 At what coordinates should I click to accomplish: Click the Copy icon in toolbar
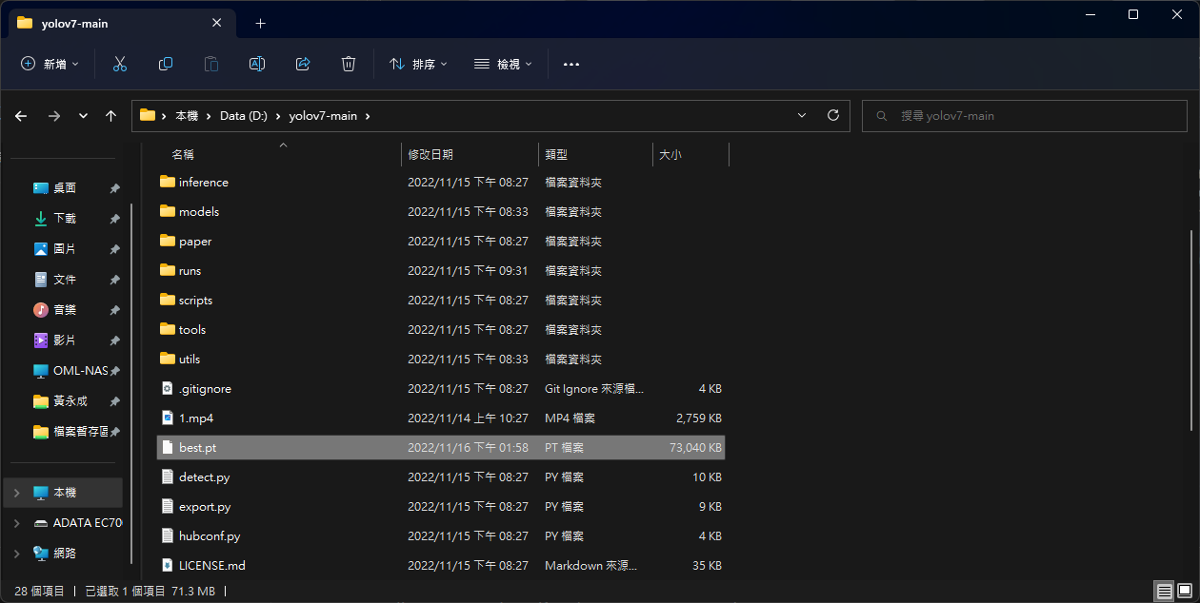click(x=166, y=64)
